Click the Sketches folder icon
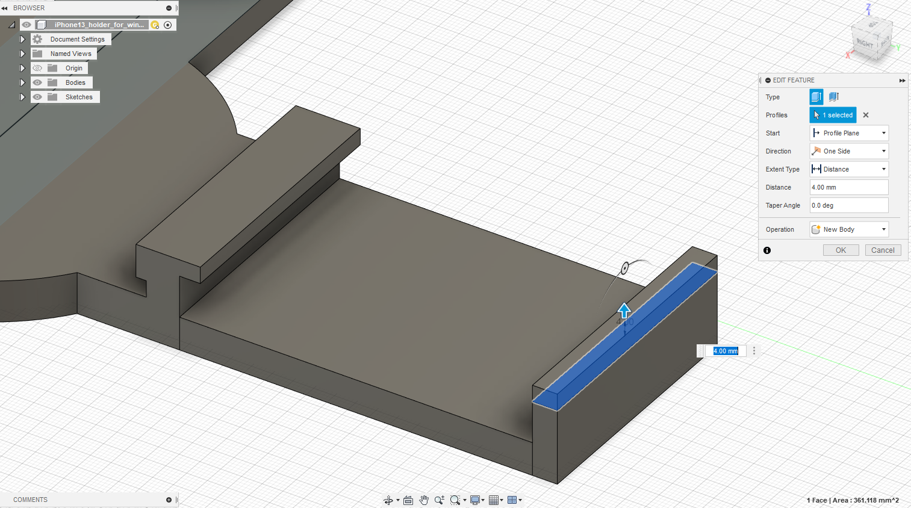This screenshot has height=508, width=911. coord(52,97)
